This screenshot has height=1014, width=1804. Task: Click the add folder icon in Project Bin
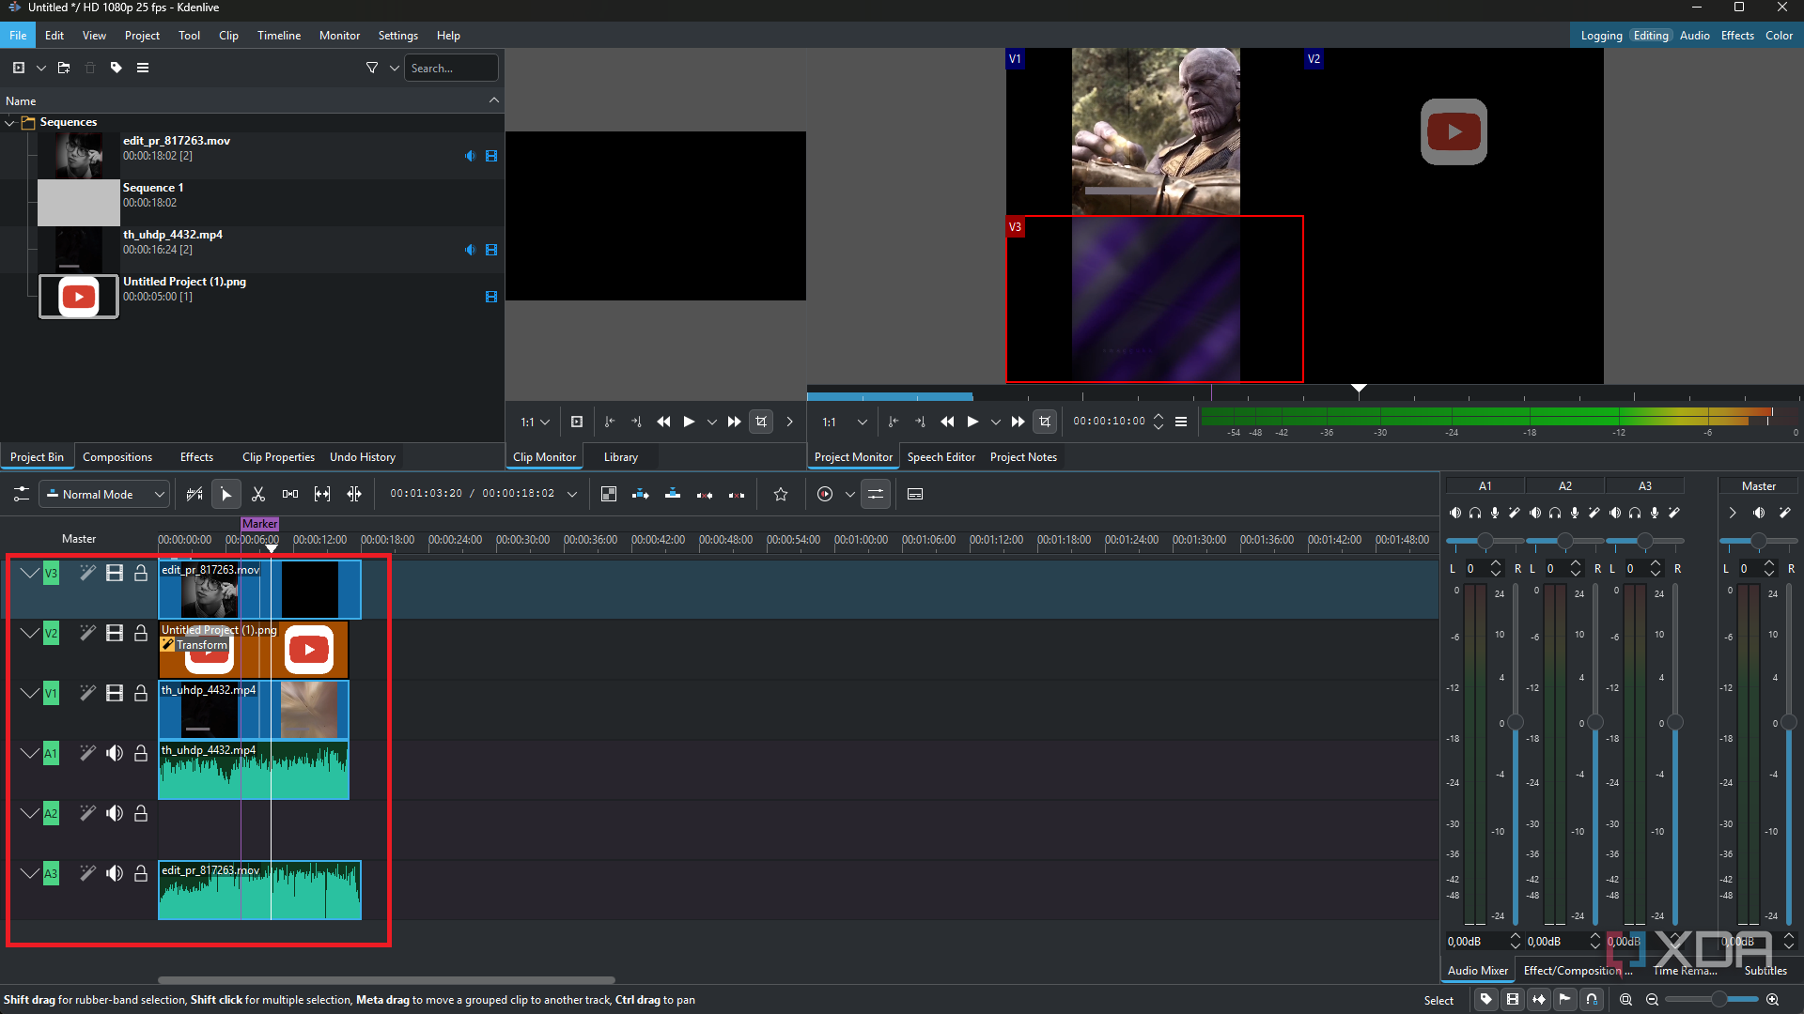[64, 68]
